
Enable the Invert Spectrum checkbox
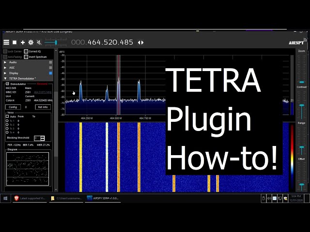point(26,57)
